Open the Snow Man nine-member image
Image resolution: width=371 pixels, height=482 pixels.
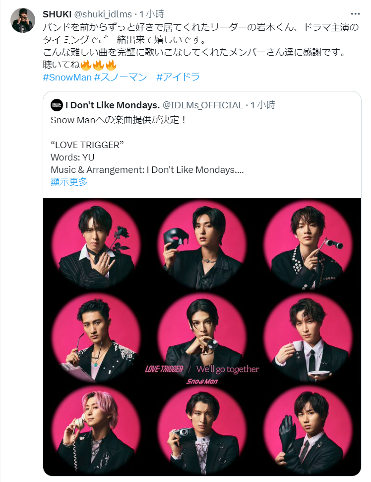click(202, 337)
